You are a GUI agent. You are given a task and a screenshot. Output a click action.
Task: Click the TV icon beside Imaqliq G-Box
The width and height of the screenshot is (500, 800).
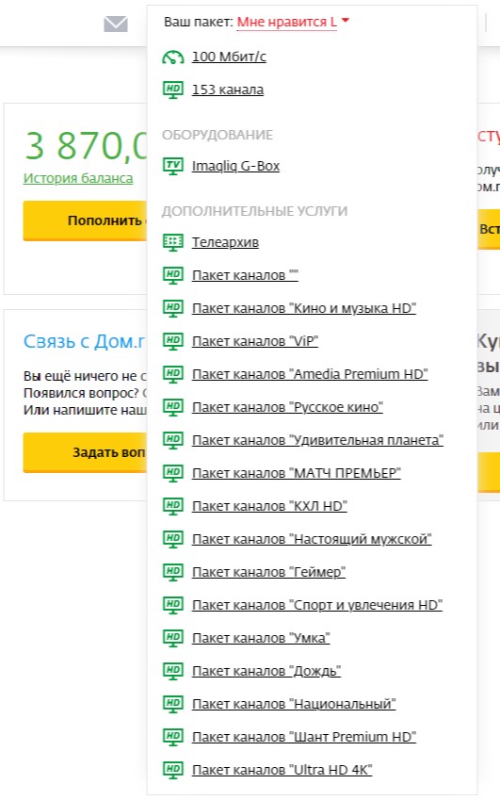click(172, 166)
